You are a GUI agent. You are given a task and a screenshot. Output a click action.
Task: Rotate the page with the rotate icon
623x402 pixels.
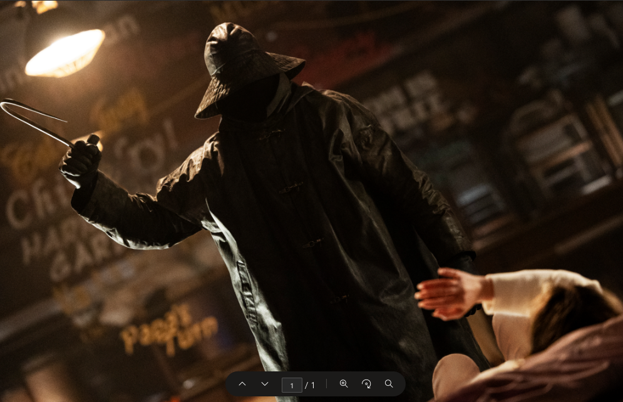coord(366,384)
